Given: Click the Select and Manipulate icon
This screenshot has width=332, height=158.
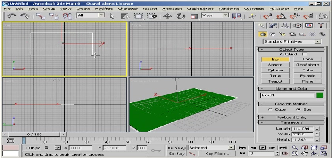Looking at the screenshot, I should point(252,16).
